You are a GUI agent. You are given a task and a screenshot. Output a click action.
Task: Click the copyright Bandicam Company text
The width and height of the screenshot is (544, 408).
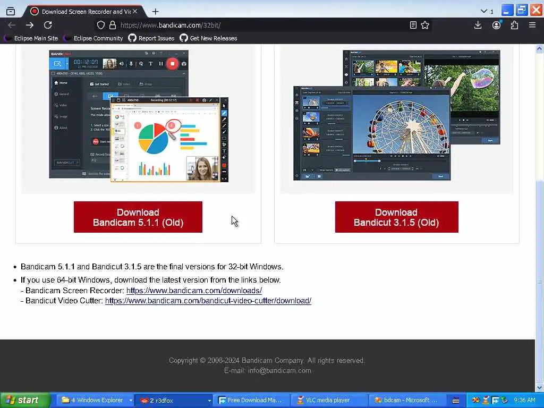point(267,361)
